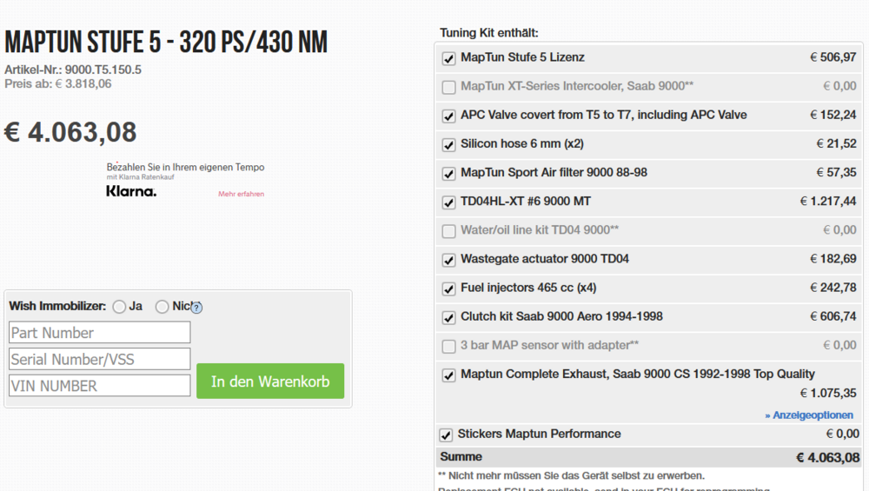
Task: Click the Tuning Kit enthält heading
Action: [x=488, y=33]
